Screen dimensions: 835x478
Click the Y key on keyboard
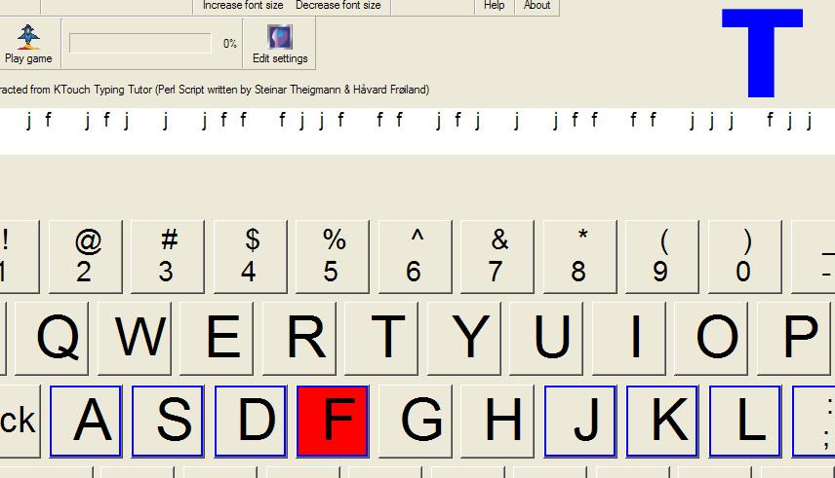point(464,339)
